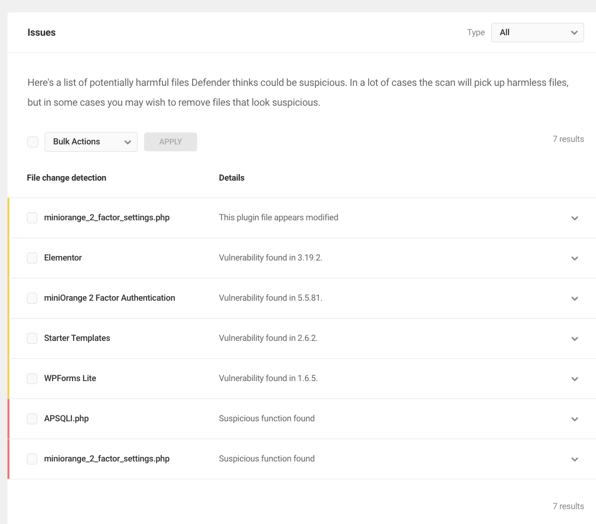The image size is (596, 524).
Task: Select the miniOrange 2 Factor Authentication checkbox
Action: point(32,298)
